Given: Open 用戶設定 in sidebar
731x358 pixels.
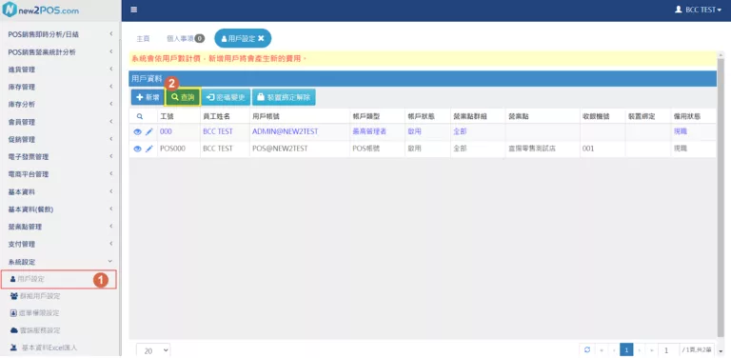Looking at the screenshot, I should 58,279.
